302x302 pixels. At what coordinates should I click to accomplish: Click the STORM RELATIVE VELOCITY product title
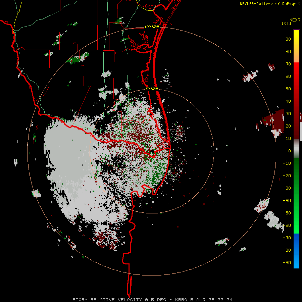pyautogui.click(x=107, y=300)
